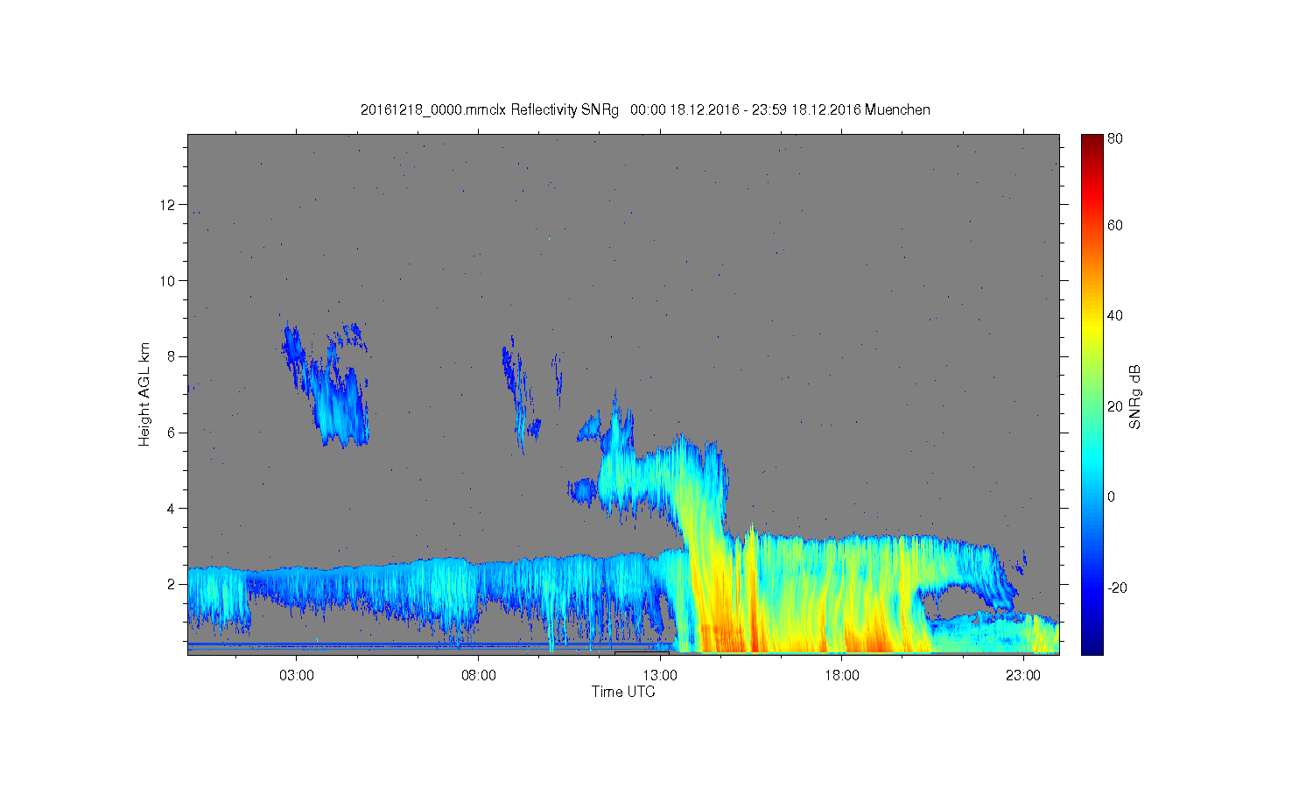Click the 18:00 time tick label

[x=842, y=676]
